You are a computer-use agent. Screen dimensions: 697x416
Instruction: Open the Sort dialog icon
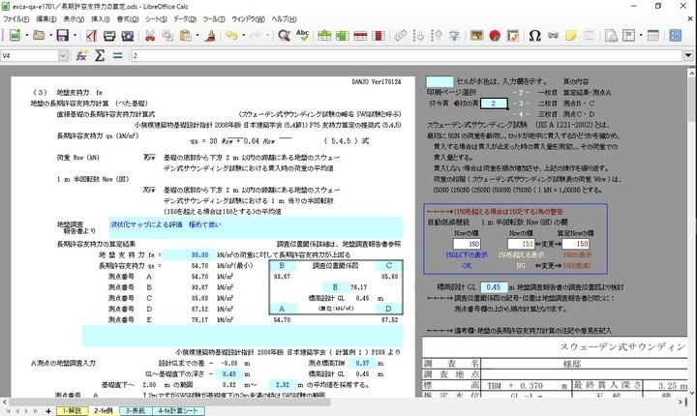click(x=401, y=35)
